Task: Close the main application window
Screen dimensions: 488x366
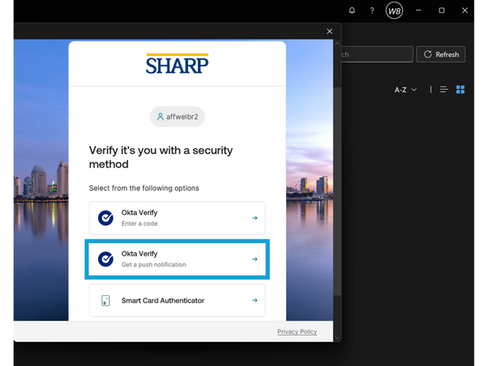Action: point(465,11)
